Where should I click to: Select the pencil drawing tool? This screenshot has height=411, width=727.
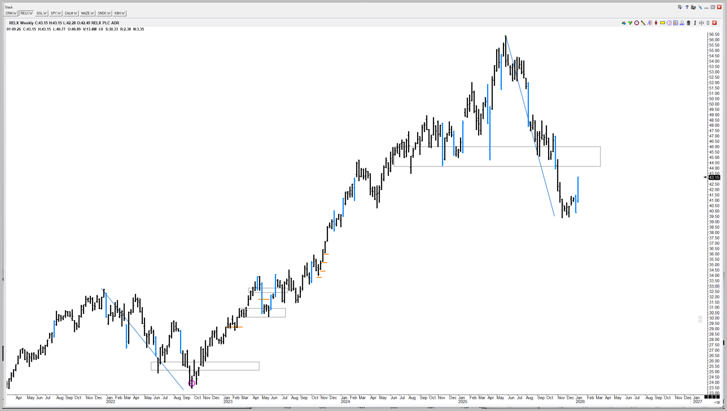click(x=643, y=23)
